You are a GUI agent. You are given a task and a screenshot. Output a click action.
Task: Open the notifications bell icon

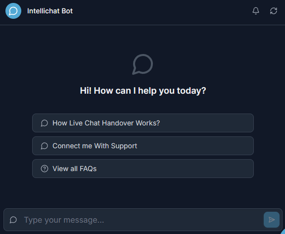[256, 11]
